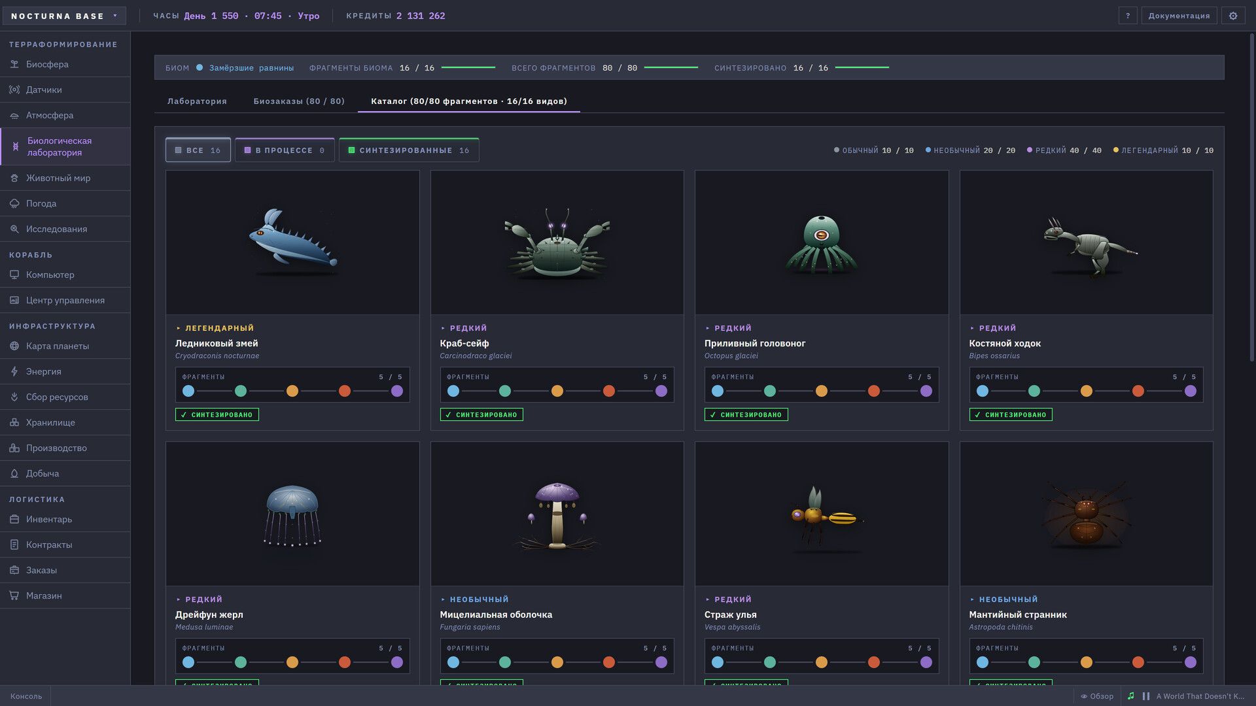Image resolution: width=1256 pixels, height=706 pixels.
Task: Open Добыча mining section
Action: (65, 473)
